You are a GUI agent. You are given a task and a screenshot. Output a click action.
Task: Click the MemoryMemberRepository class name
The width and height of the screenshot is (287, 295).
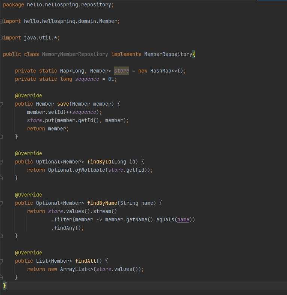(75, 54)
